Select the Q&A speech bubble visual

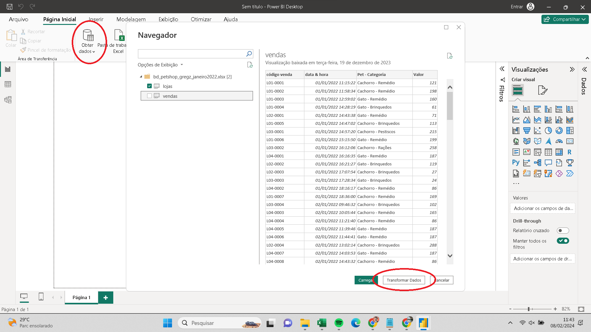[548, 163]
